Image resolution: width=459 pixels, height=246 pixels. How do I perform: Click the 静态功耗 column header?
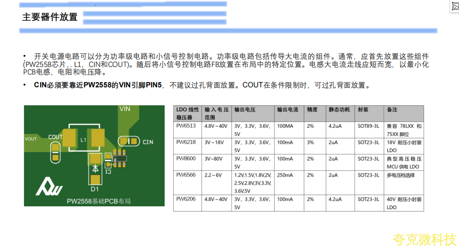[x=339, y=110]
